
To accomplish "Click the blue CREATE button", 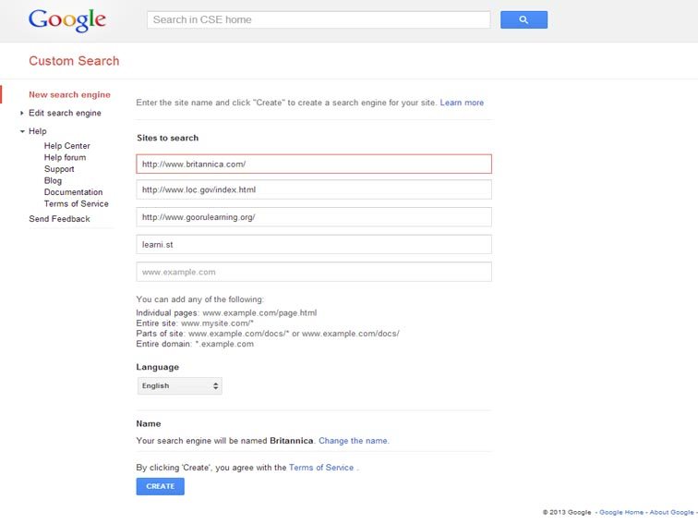I will [161, 486].
